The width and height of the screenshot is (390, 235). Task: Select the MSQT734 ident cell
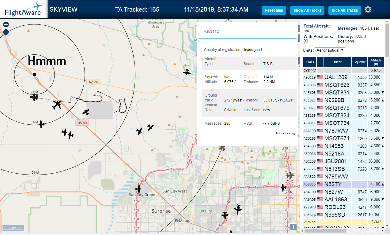[338, 123]
